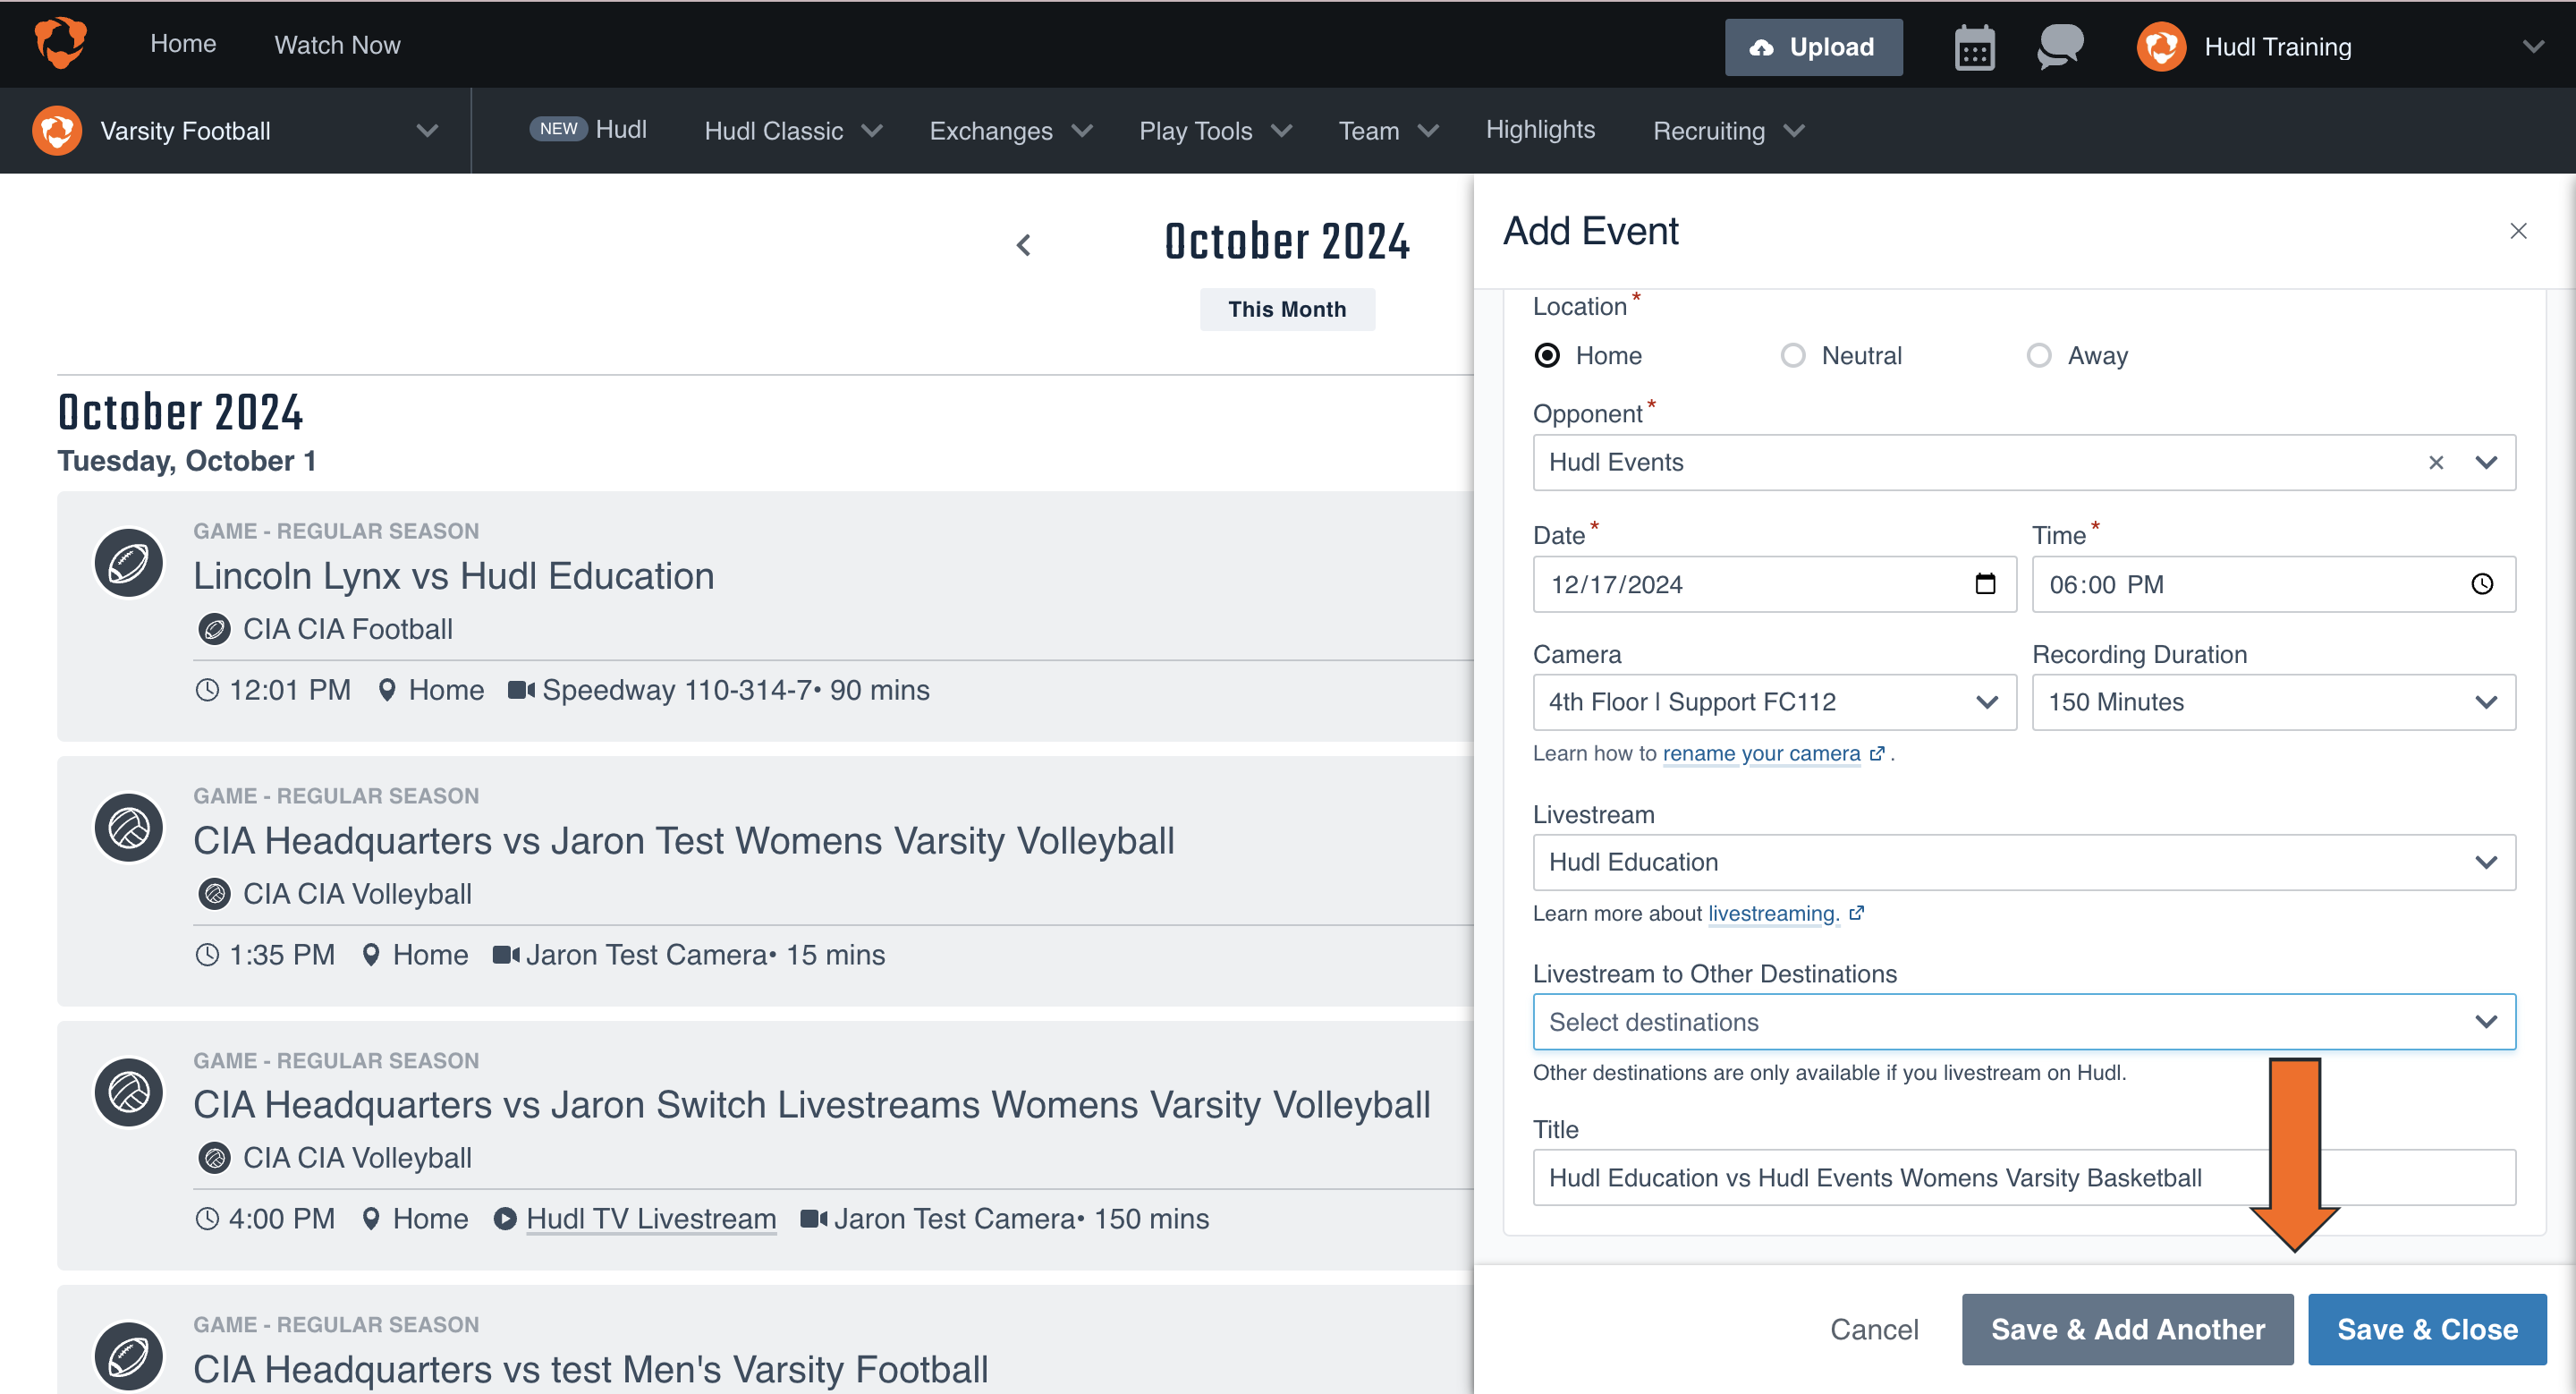Open the rename your camera link
Screen dimensions: 2576x1394
coord(1761,753)
